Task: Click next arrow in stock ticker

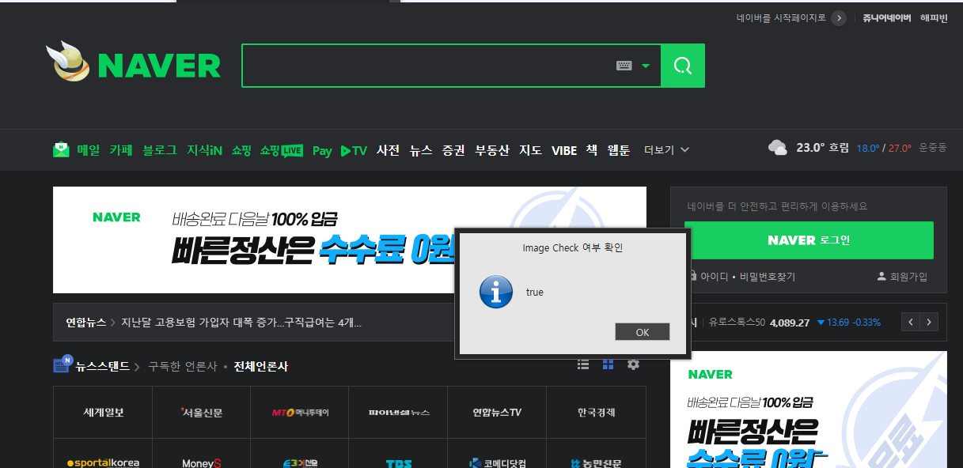Action: point(929,322)
